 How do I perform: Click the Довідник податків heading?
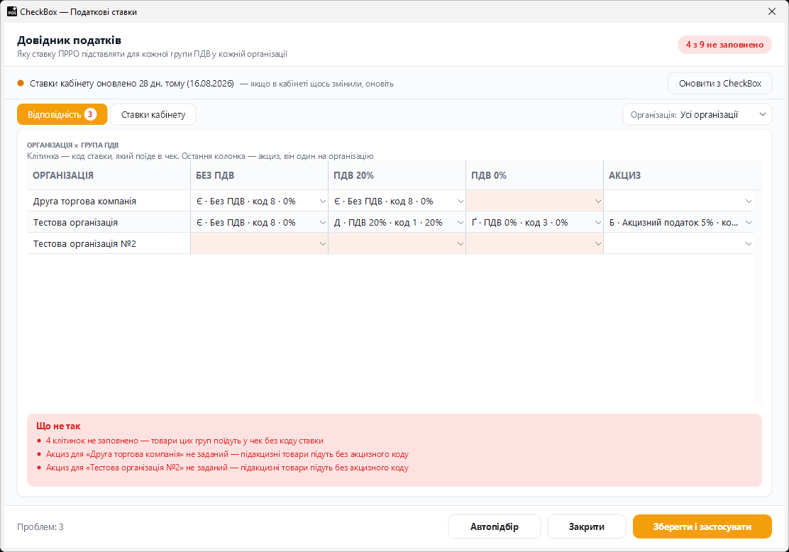tap(69, 40)
